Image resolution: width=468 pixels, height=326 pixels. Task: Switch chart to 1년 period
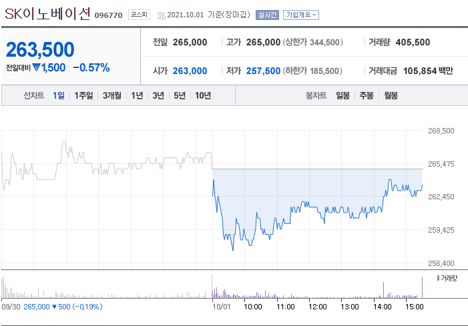137,95
